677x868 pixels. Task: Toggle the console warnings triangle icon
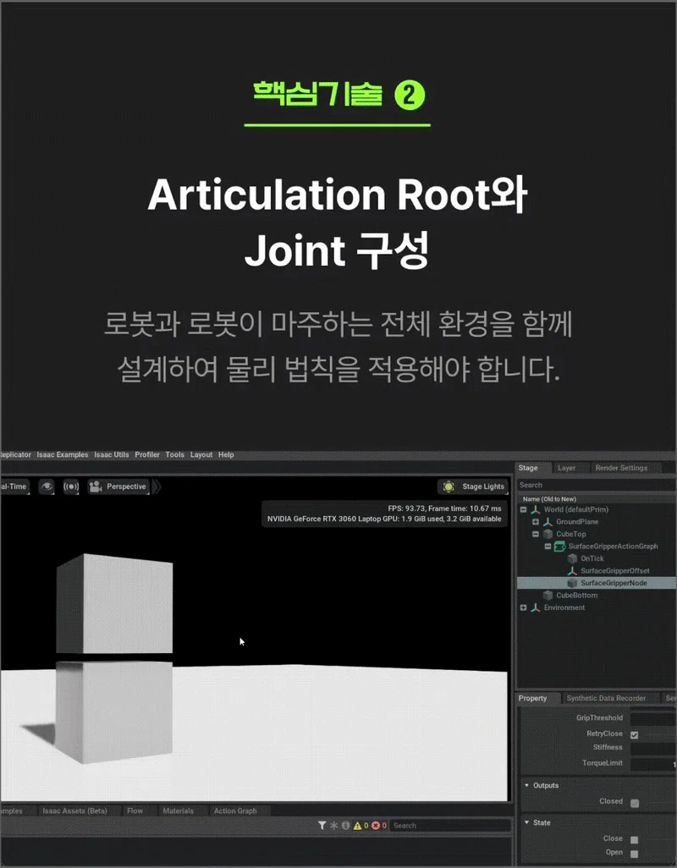coord(358,826)
